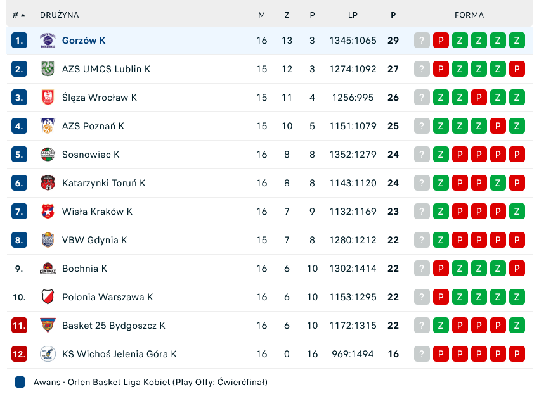539x394 pixels.
Task: Click the AZS Poznań team logo
Action: 48,126
